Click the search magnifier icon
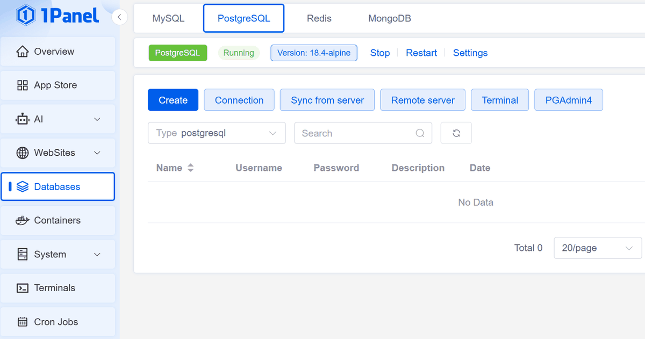 click(420, 133)
